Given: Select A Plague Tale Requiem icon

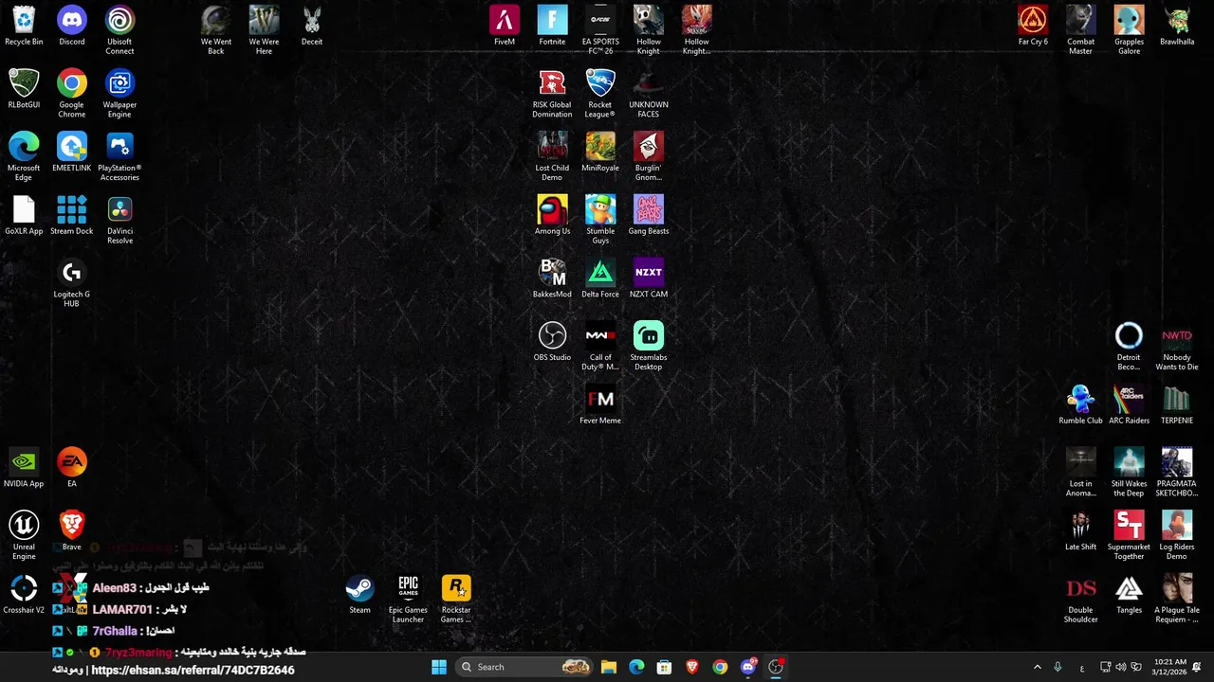Looking at the screenshot, I should [1177, 600].
